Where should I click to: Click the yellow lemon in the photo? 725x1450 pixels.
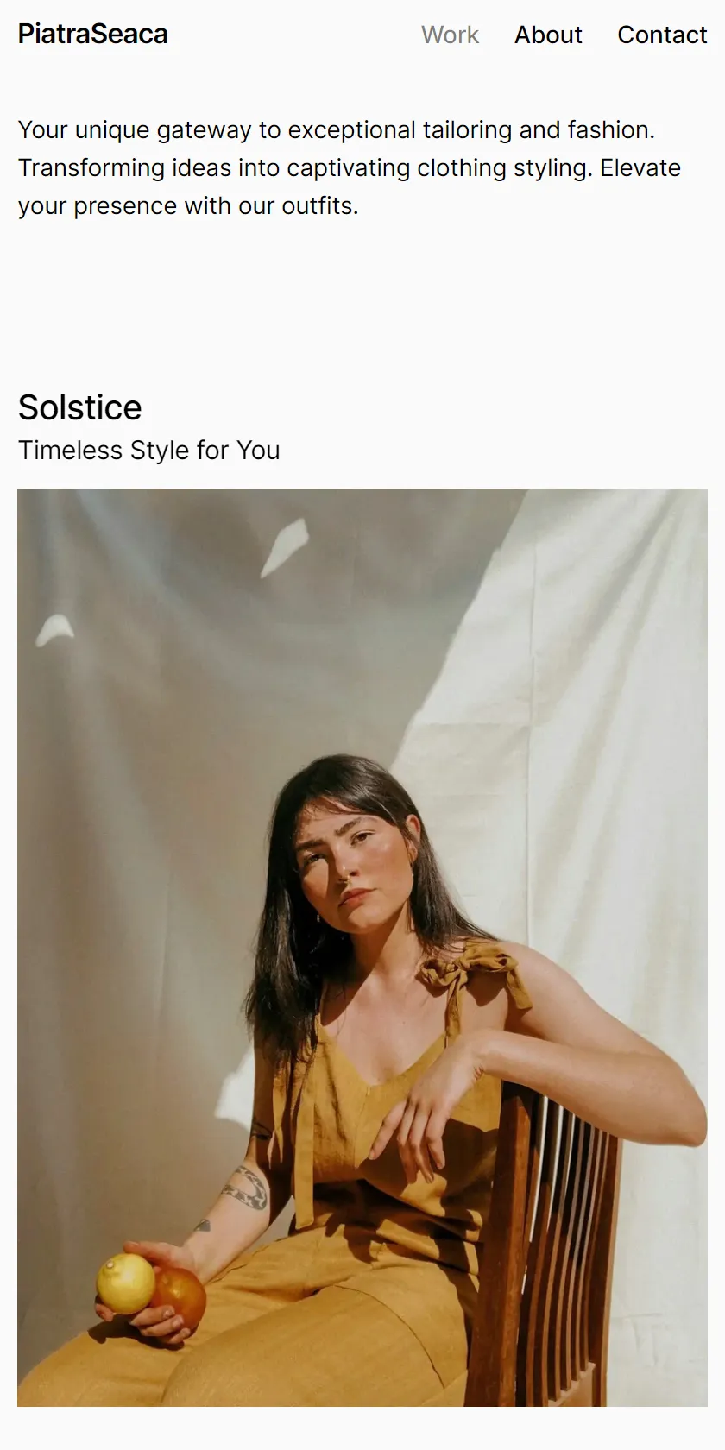click(126, 1283)
